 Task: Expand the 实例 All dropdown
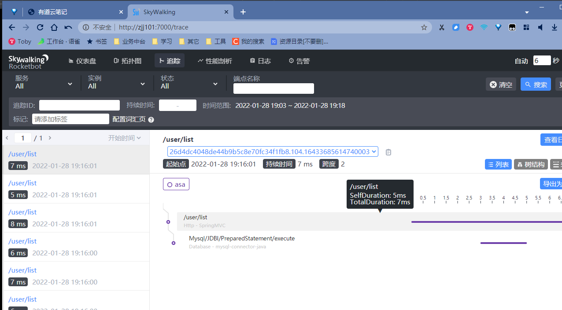(x=116, y=82)
